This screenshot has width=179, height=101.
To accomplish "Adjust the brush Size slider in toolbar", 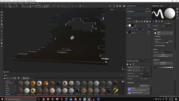I will 13,7.
